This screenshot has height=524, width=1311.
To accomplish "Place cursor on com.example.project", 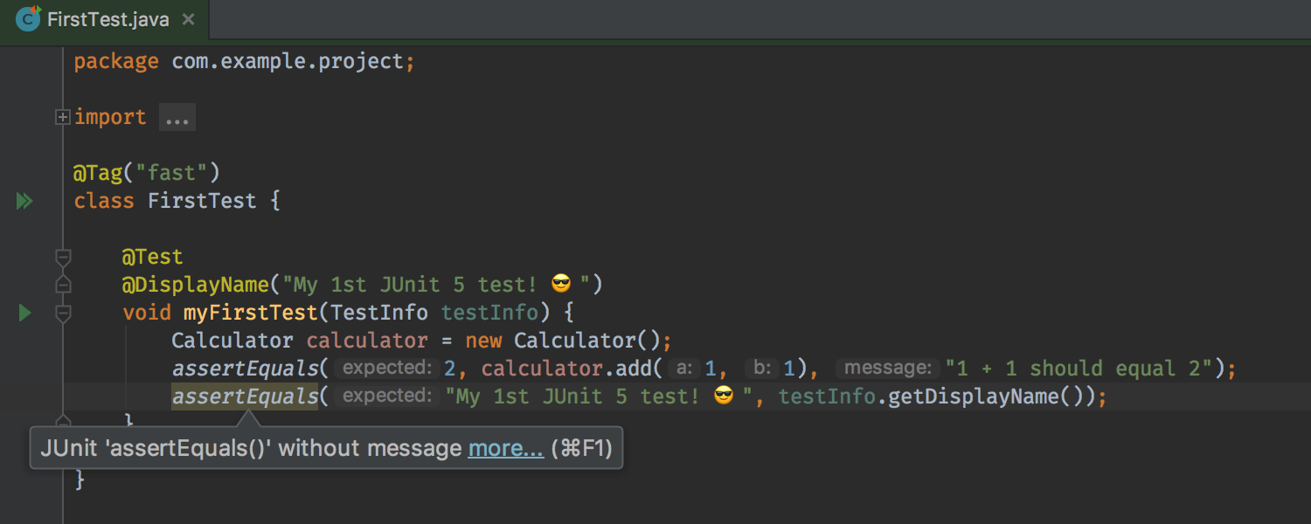I will pos(288,62).
